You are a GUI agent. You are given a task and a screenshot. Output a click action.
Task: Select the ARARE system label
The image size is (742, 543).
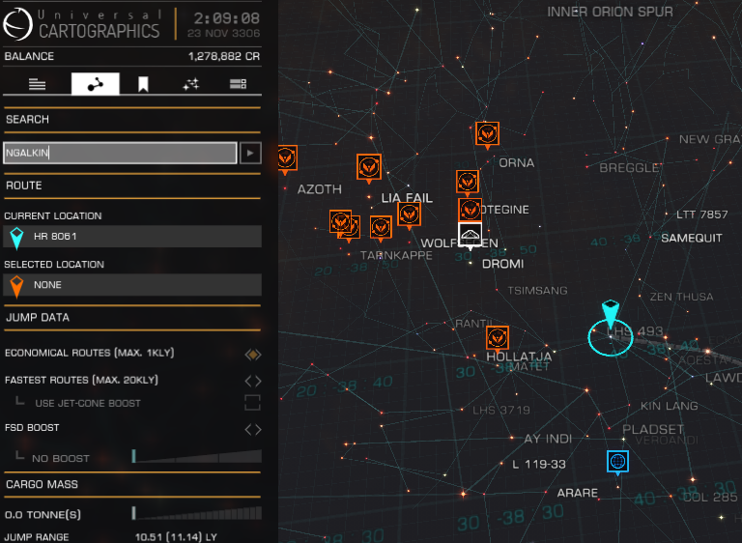pyautogui.click(x=578, y=494)
